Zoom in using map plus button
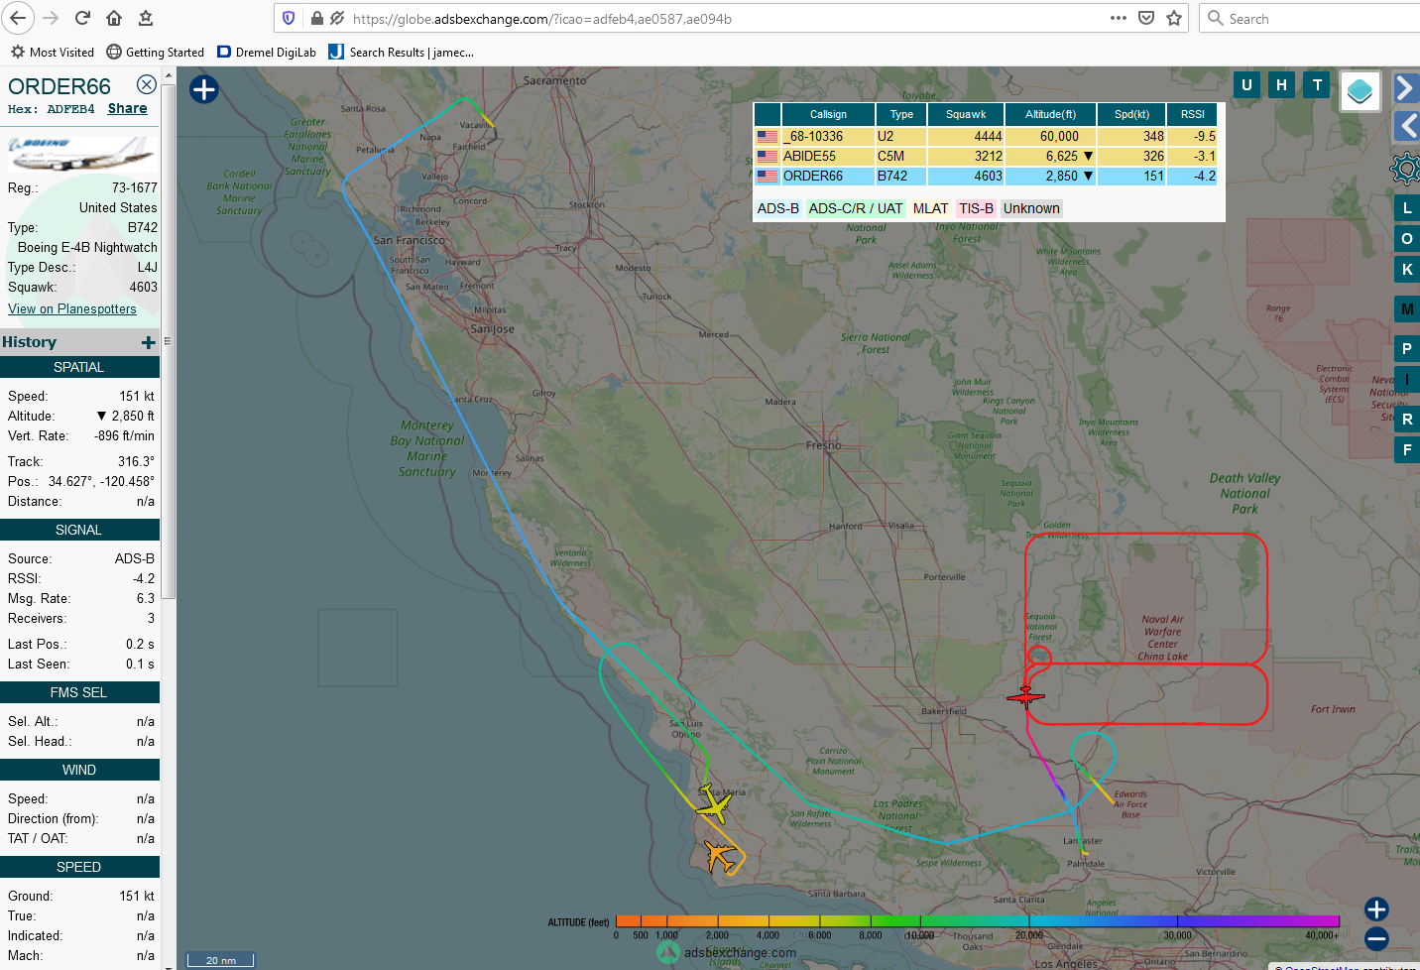Image resolution: width=1420 pixels, height=970 pixels. coord(1376,909)
